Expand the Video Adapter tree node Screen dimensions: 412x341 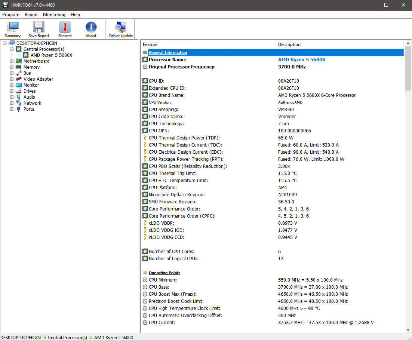(12, 79)
